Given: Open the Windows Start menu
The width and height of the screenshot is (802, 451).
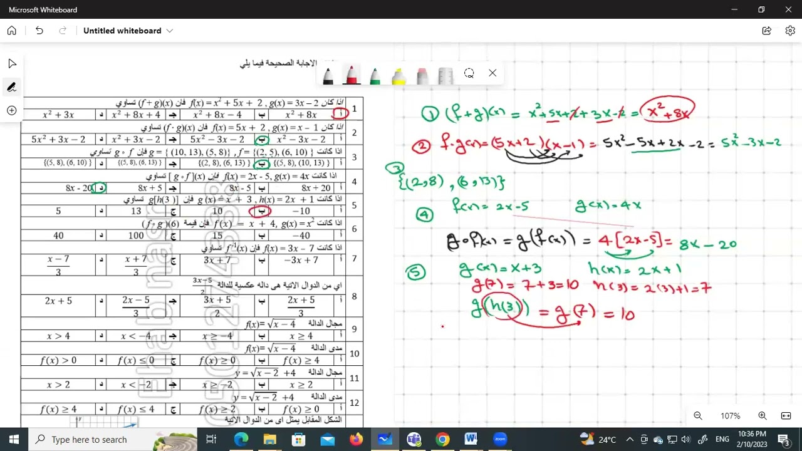Looking at the screenshot, I should pos(14,439).
